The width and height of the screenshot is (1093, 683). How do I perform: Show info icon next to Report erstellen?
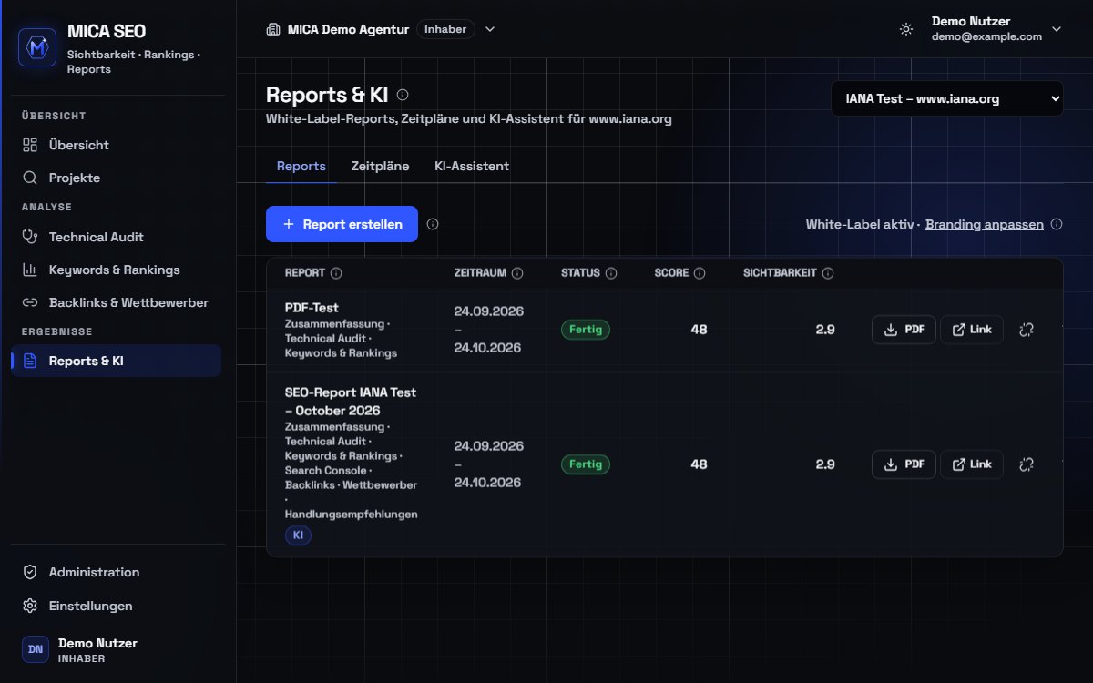[433, 224]
